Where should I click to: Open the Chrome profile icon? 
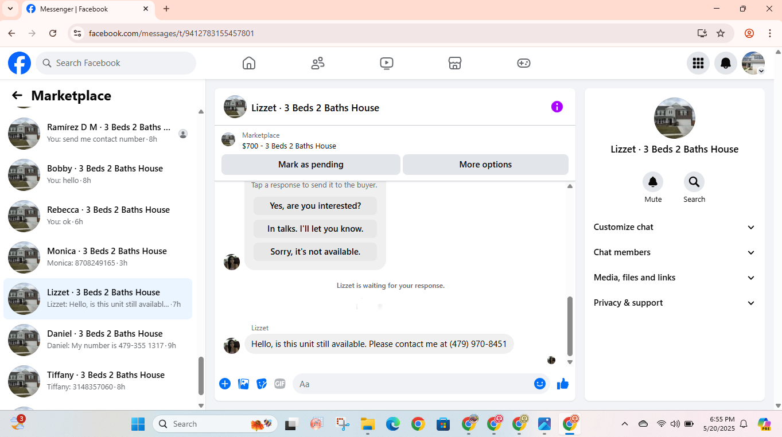pos(749,33)
